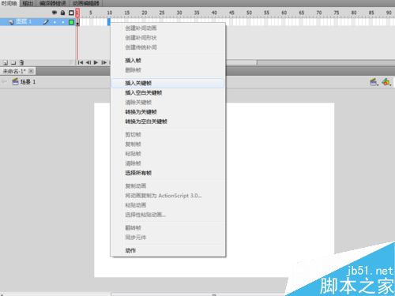Click the lock all layers padlock icon
The image size is (395, 296).
62,13
